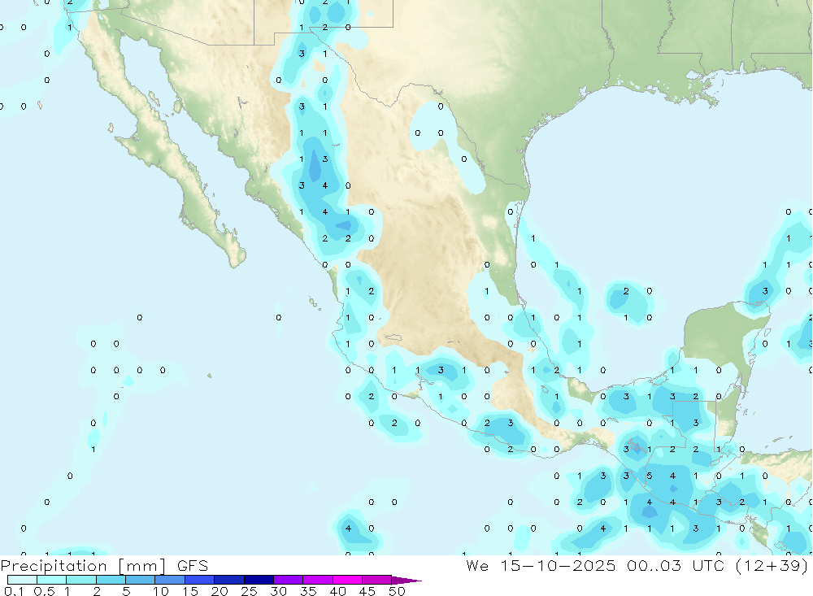Click the 40–45 mm magenta legend swatch
813x596 pixels.
click(347, 580)
